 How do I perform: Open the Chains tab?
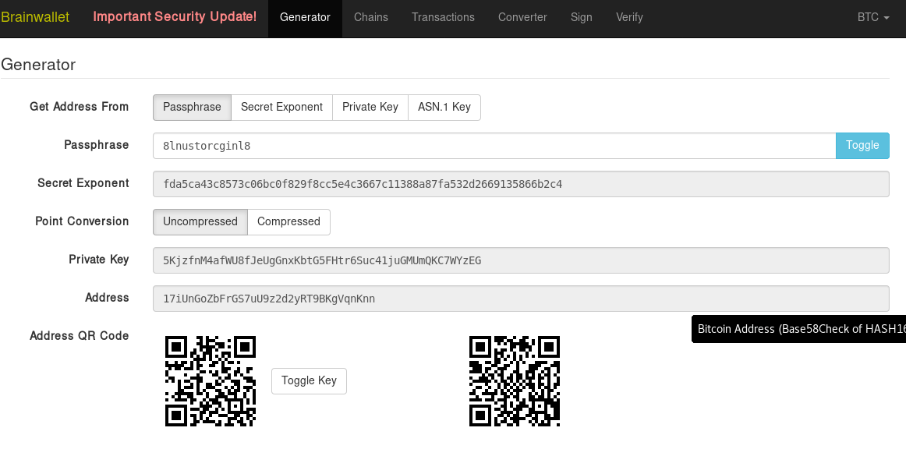(371, 17)
